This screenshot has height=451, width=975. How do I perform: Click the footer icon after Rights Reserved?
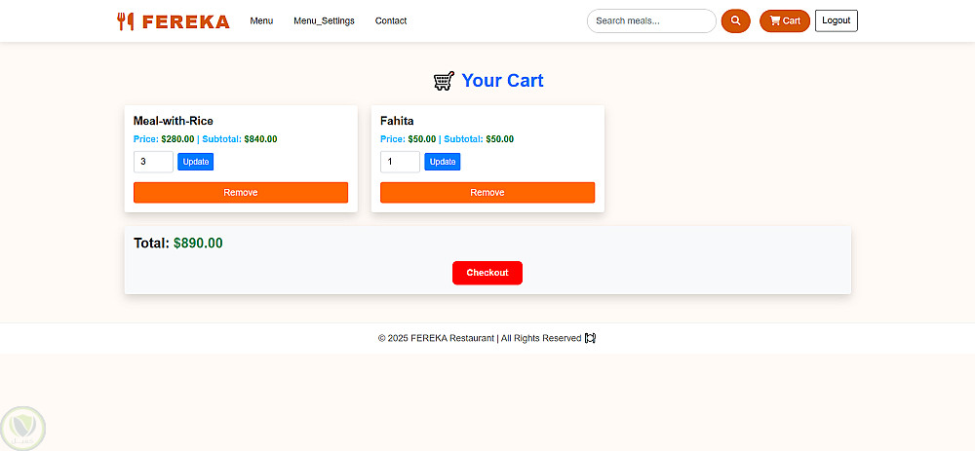coord(590,338)
